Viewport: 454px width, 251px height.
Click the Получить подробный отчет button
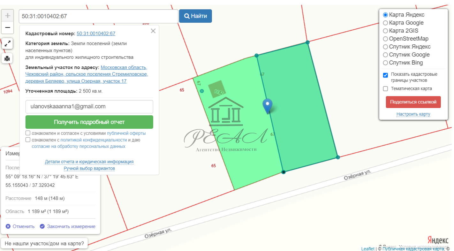point(89,122)
